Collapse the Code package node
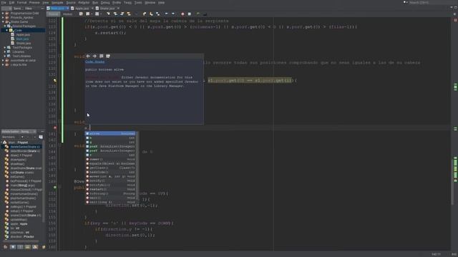Viewport: 458px width, 257px height. [x=7, y=30]
